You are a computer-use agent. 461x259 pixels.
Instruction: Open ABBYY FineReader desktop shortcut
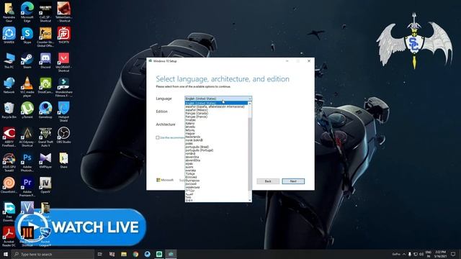point(9,137)
